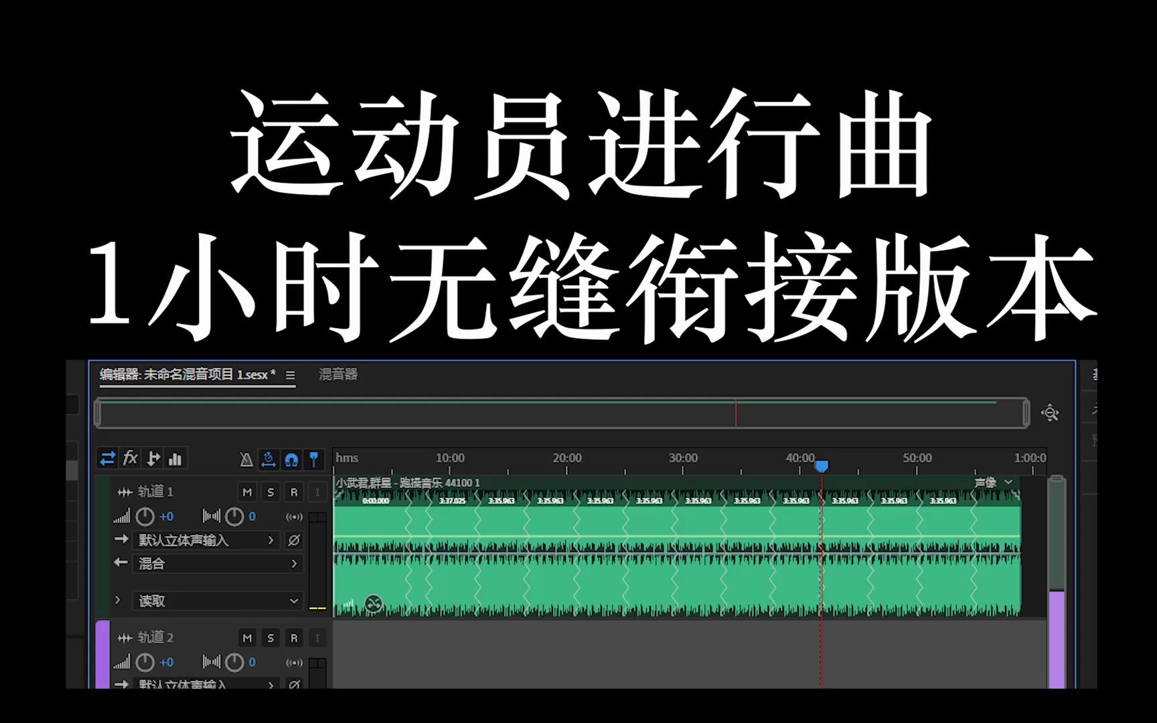Click clip volume icon at clip bottom-left
This screenshot has width=1157, height=723.
349,605
